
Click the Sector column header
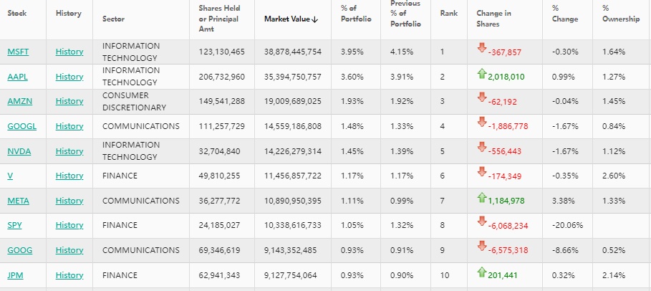113,19
